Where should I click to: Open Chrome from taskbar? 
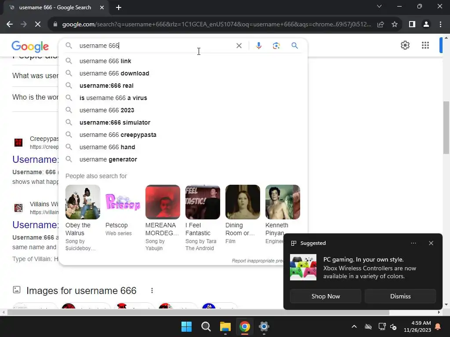(x=244, y=326)
